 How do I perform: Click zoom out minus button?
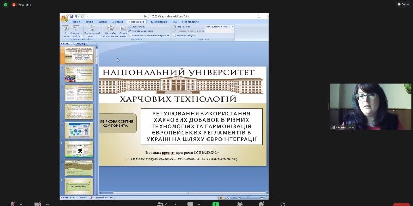[239, 198]
